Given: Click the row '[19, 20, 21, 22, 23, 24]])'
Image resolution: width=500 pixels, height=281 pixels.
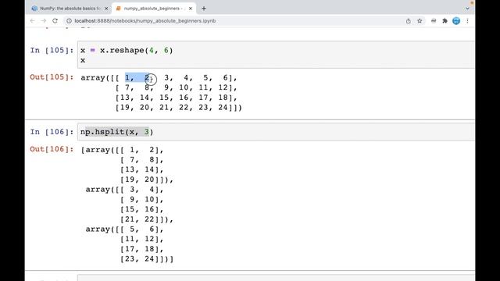Looking at the screenshot, I should pyautogui.click(x=179, y=108).
